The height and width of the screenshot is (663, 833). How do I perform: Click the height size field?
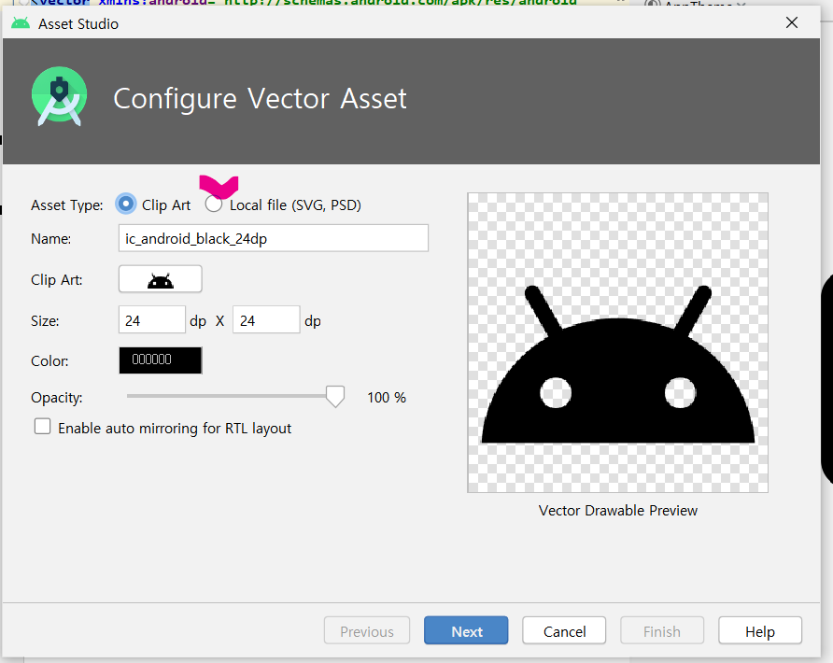pyautogui.click(x=266, y=319)
